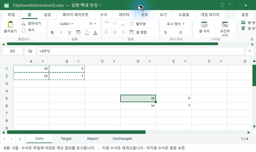This screenshot has height=152, width=256.
Task: Open the File (파일) tab
Action: 11,15
